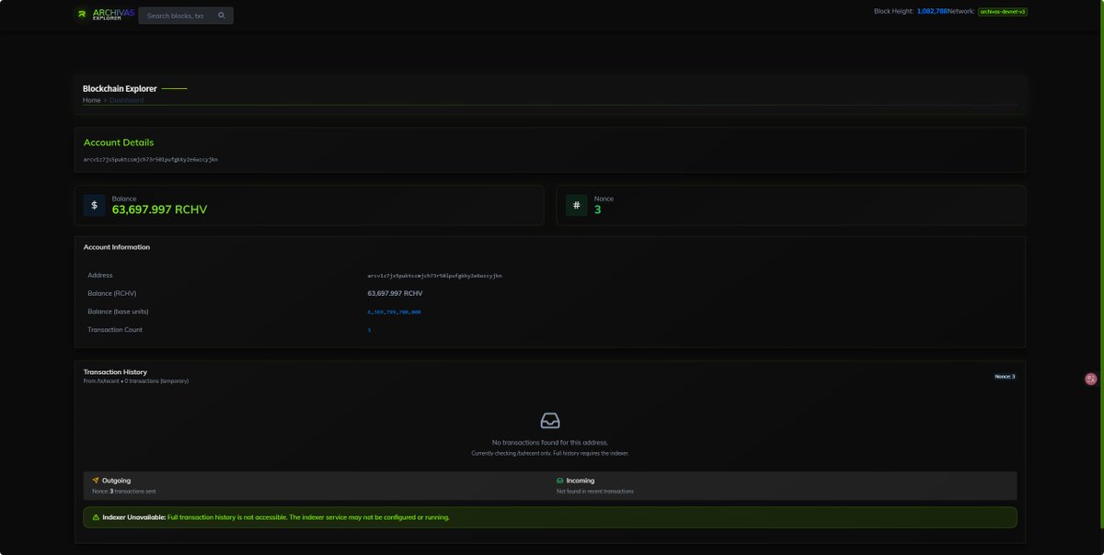
Task: Open the Dashboard breadcrumb link
Action: (126, 100)
